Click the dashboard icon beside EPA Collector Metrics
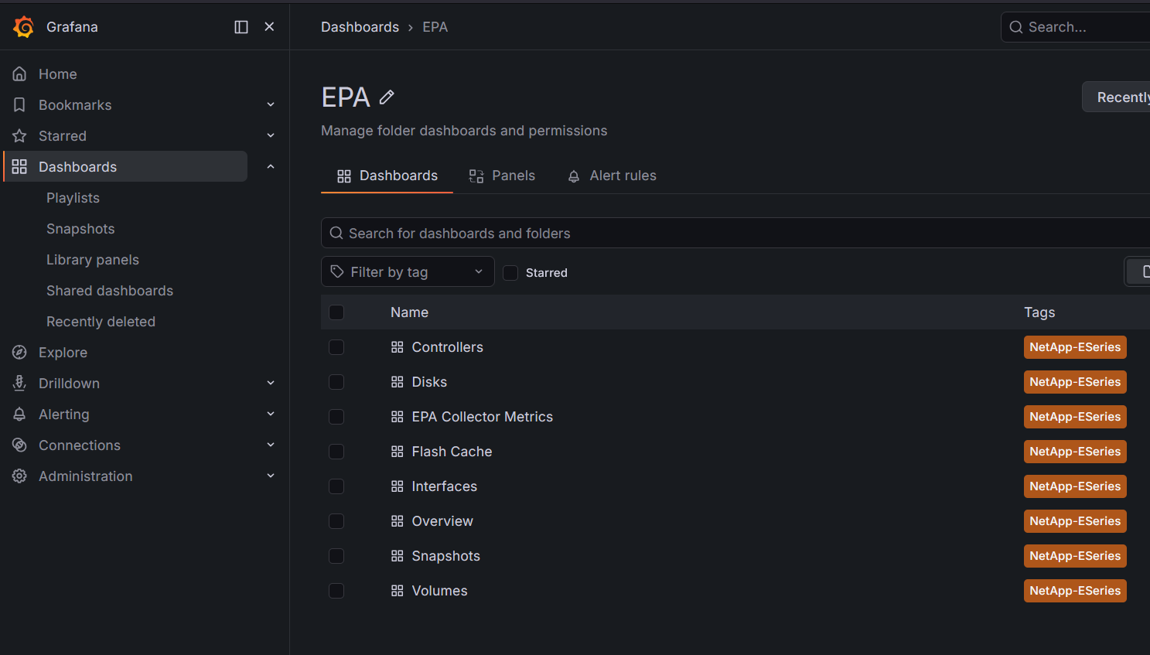 [398, 417]
